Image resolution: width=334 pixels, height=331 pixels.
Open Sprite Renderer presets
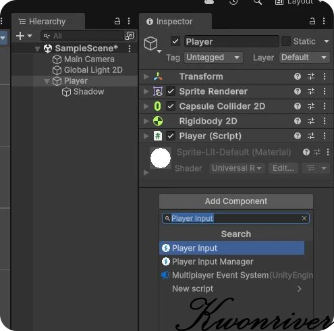(311, 91)
